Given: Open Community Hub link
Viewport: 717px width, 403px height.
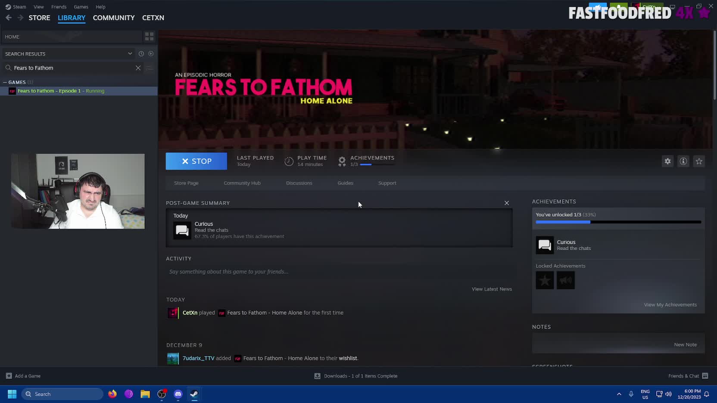Looking at the screenshot, I should click(242, 183).
